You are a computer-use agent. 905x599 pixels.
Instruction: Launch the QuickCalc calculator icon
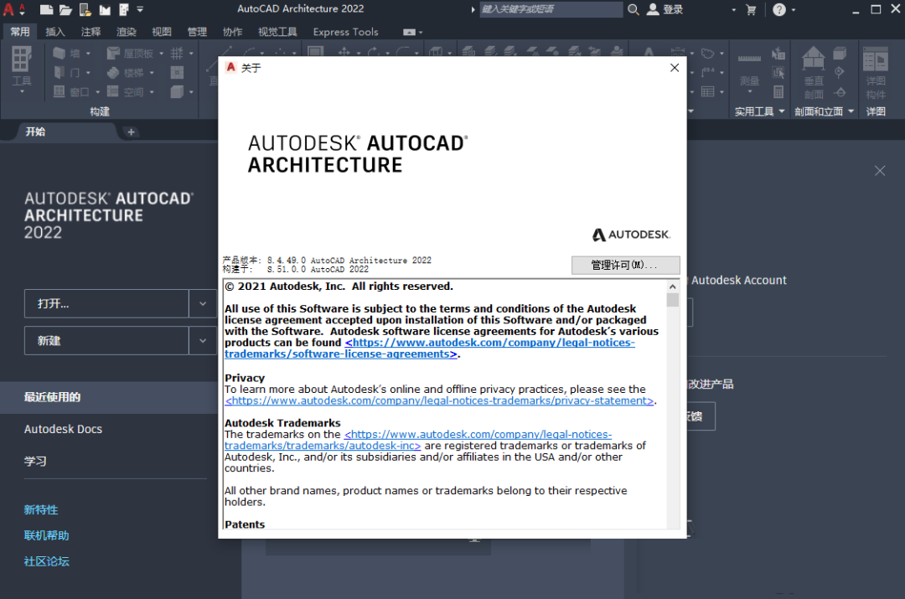point(778,93)
